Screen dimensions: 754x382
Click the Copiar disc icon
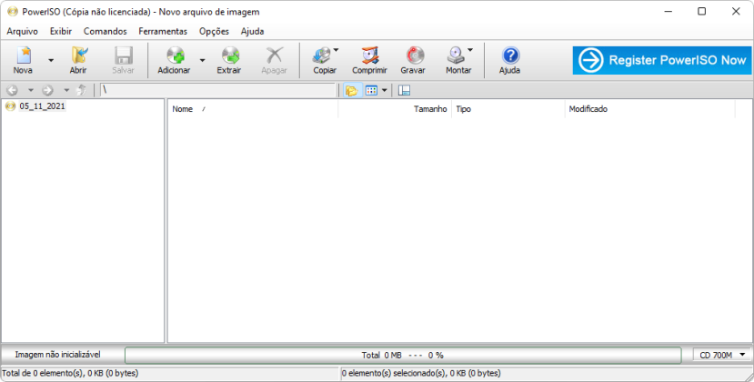(x=322, y=55)
